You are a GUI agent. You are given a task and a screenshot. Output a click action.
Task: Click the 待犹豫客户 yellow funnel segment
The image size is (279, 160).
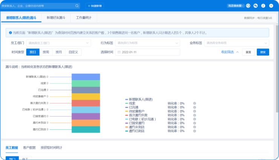coord(86,97)
